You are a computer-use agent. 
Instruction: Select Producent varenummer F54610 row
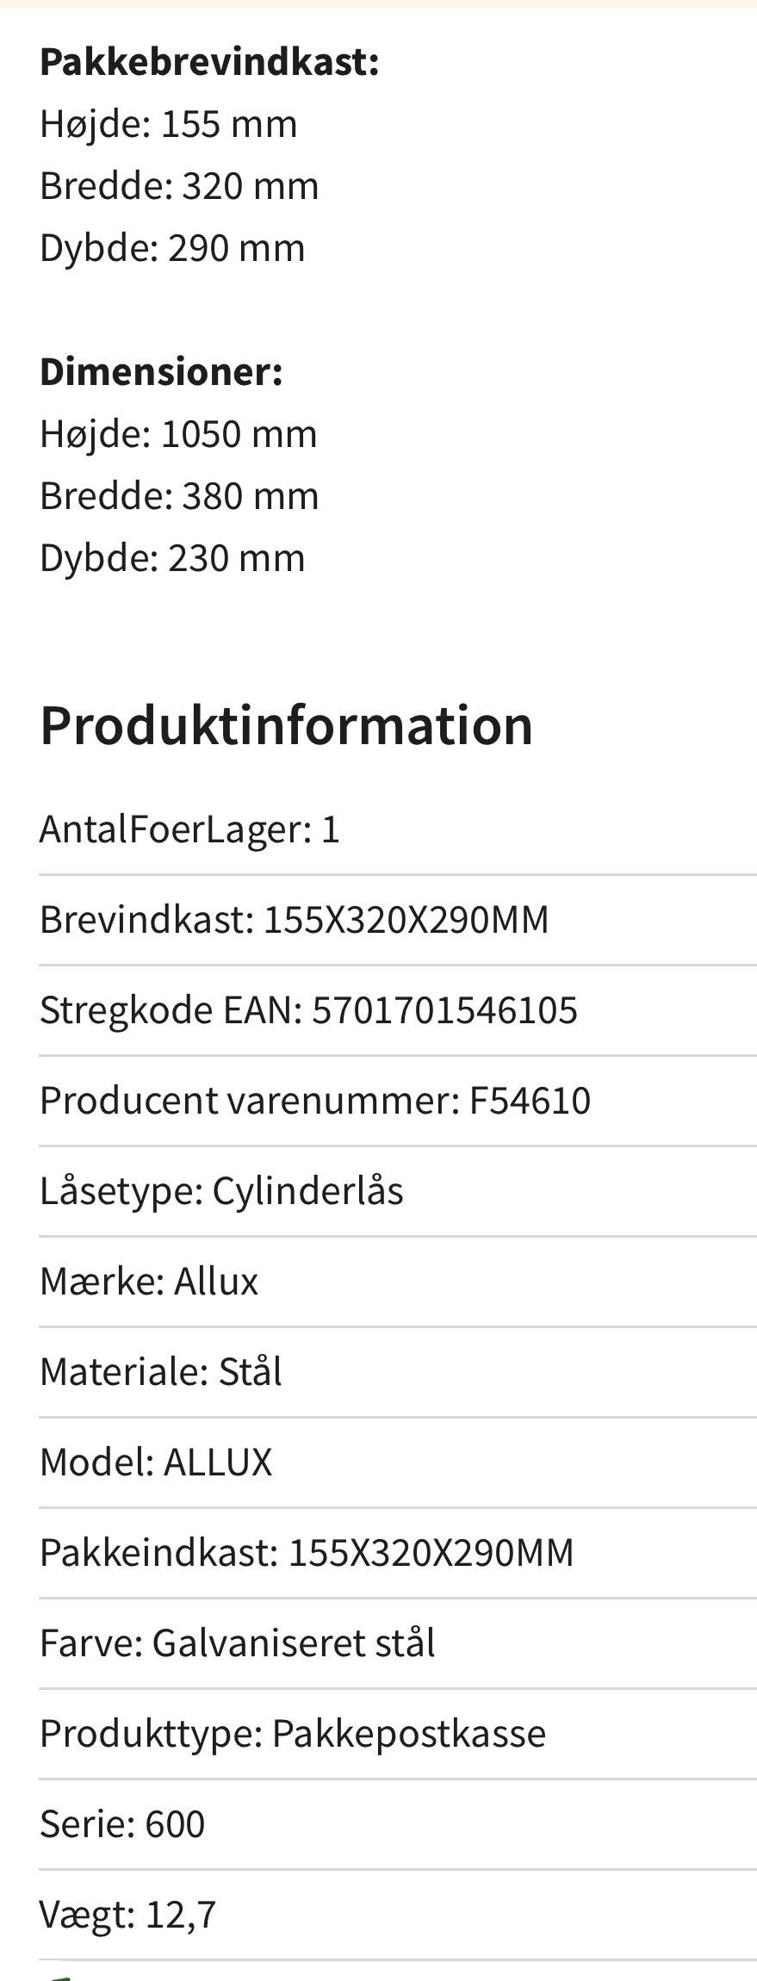coord(314,1101)
